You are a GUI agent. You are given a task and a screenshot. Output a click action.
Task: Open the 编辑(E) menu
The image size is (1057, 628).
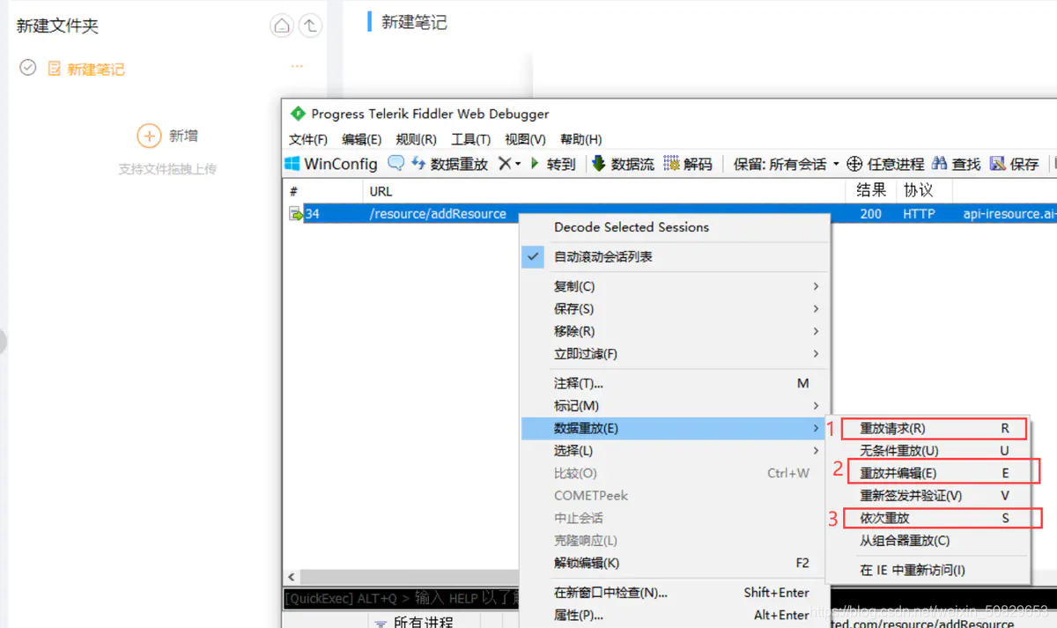(x=361, y=139)
